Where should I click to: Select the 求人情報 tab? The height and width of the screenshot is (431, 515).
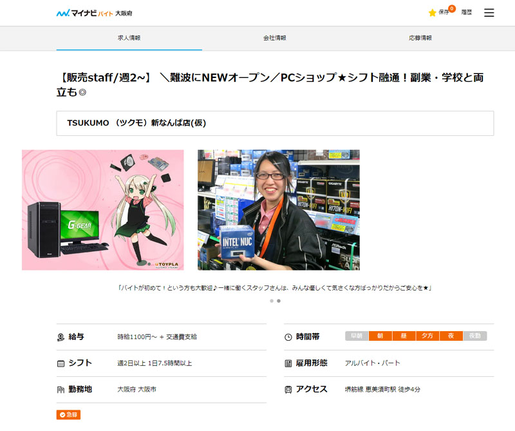129,38
